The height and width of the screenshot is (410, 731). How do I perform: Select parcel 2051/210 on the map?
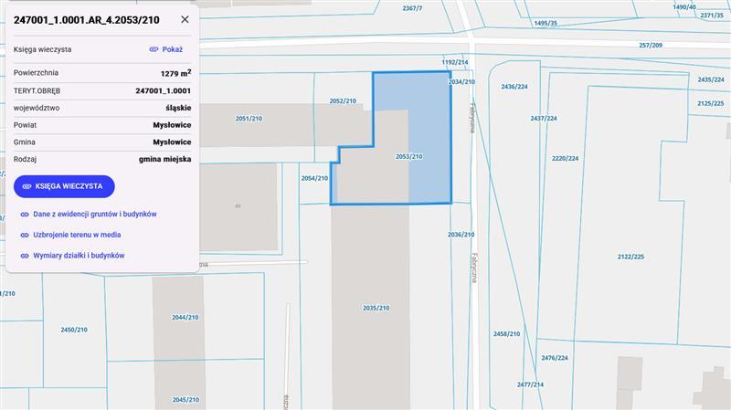coord(249,119)
